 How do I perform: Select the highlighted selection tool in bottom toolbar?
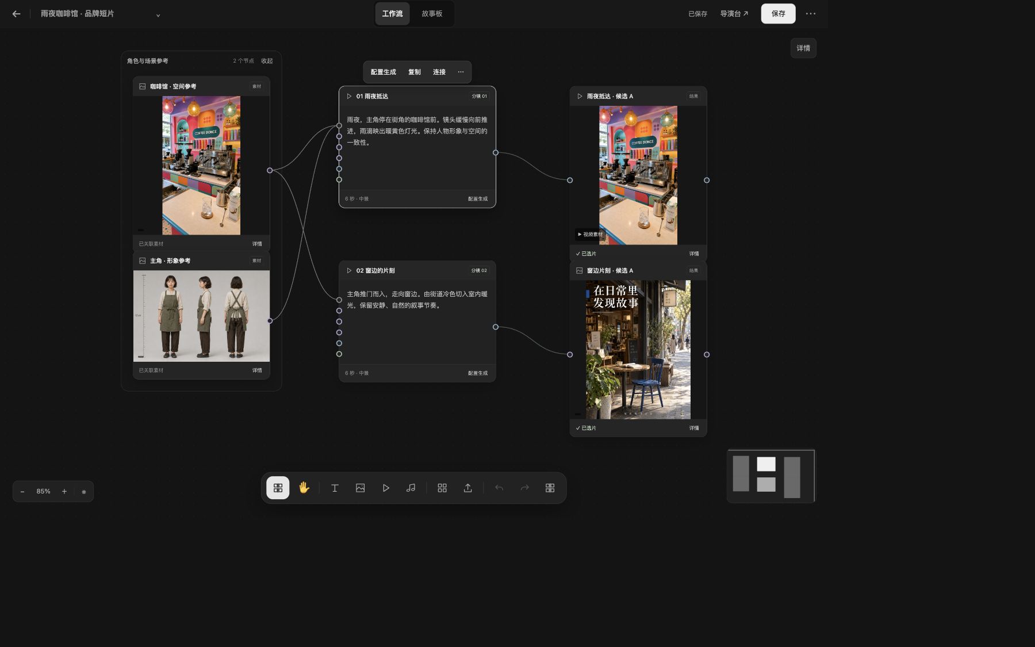pos(278,488)
